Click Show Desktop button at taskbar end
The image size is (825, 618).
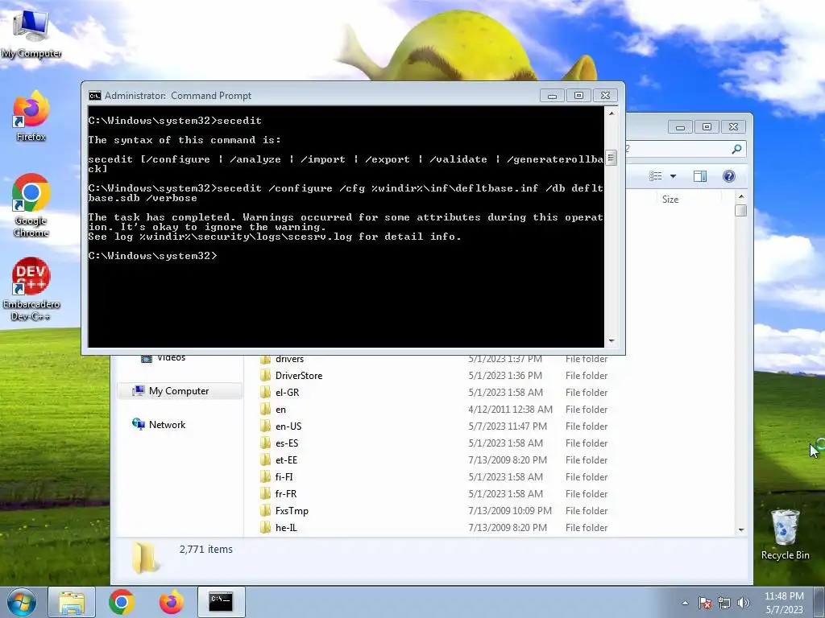click(819, 602)
